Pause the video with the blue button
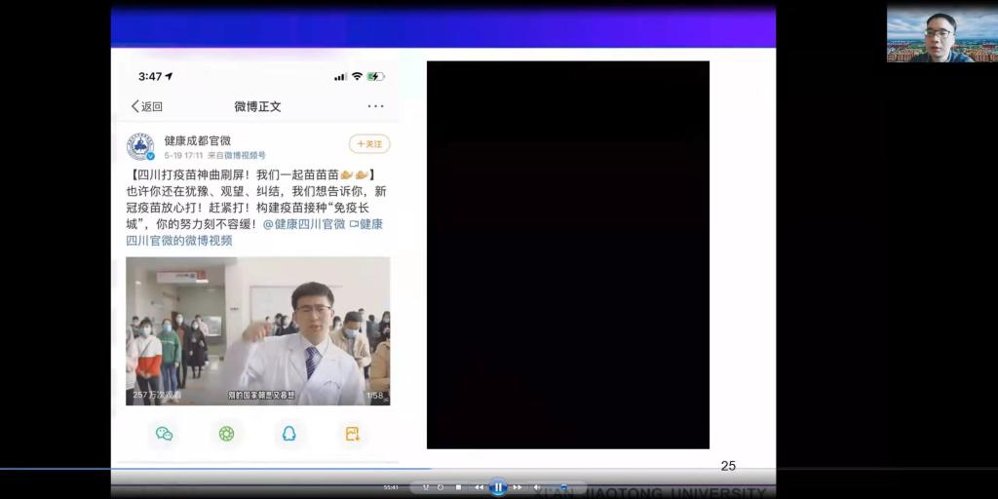 pyautogui.click(x=498, y=487)
